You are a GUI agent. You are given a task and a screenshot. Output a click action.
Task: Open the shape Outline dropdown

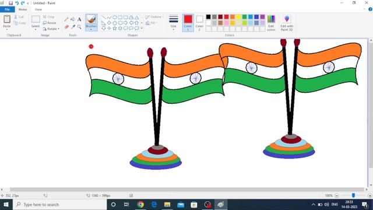(x=154, y=17)
